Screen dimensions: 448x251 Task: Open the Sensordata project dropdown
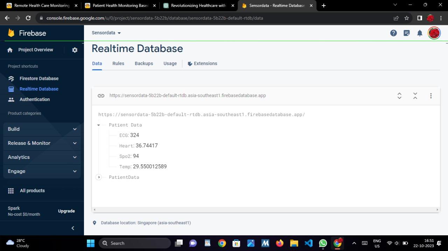tap(106, 33)
